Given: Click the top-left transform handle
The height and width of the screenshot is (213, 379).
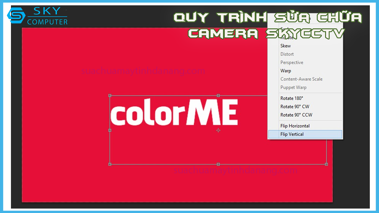Looking at the screenshot, I should tap(110, 96).
